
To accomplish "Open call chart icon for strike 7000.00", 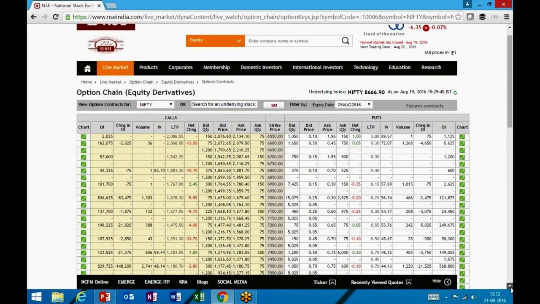I will [x=84, y=198].
